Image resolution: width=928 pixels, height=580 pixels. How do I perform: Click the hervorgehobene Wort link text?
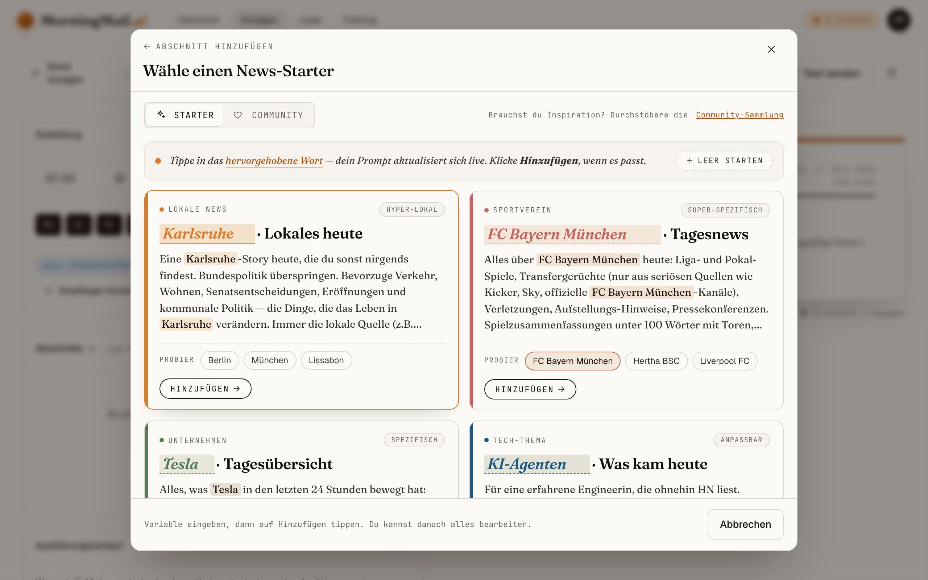coord(274,161)
